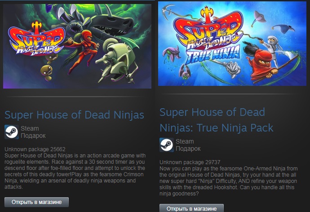Click the description mentioning the One-Armed Ninja

coord(229,181)
